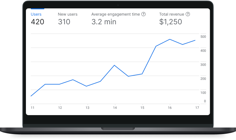
Task: Click the x-axis label 15
Action: tap(142, 108)
